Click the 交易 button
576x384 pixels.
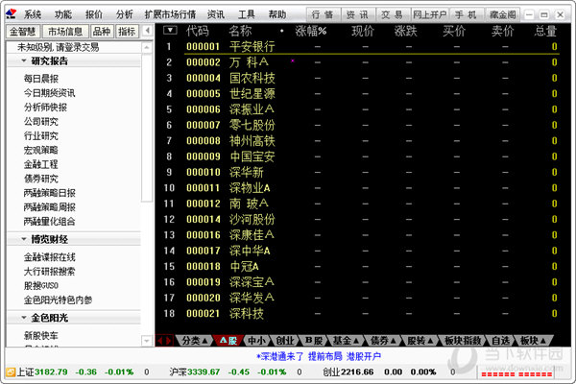(x=393, y=14)
